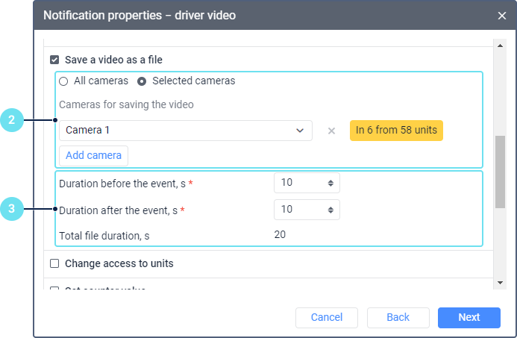Open the Camera 1 dropdown
The height and width of the screenshot is (338, 517).
[x=185, y=131]
